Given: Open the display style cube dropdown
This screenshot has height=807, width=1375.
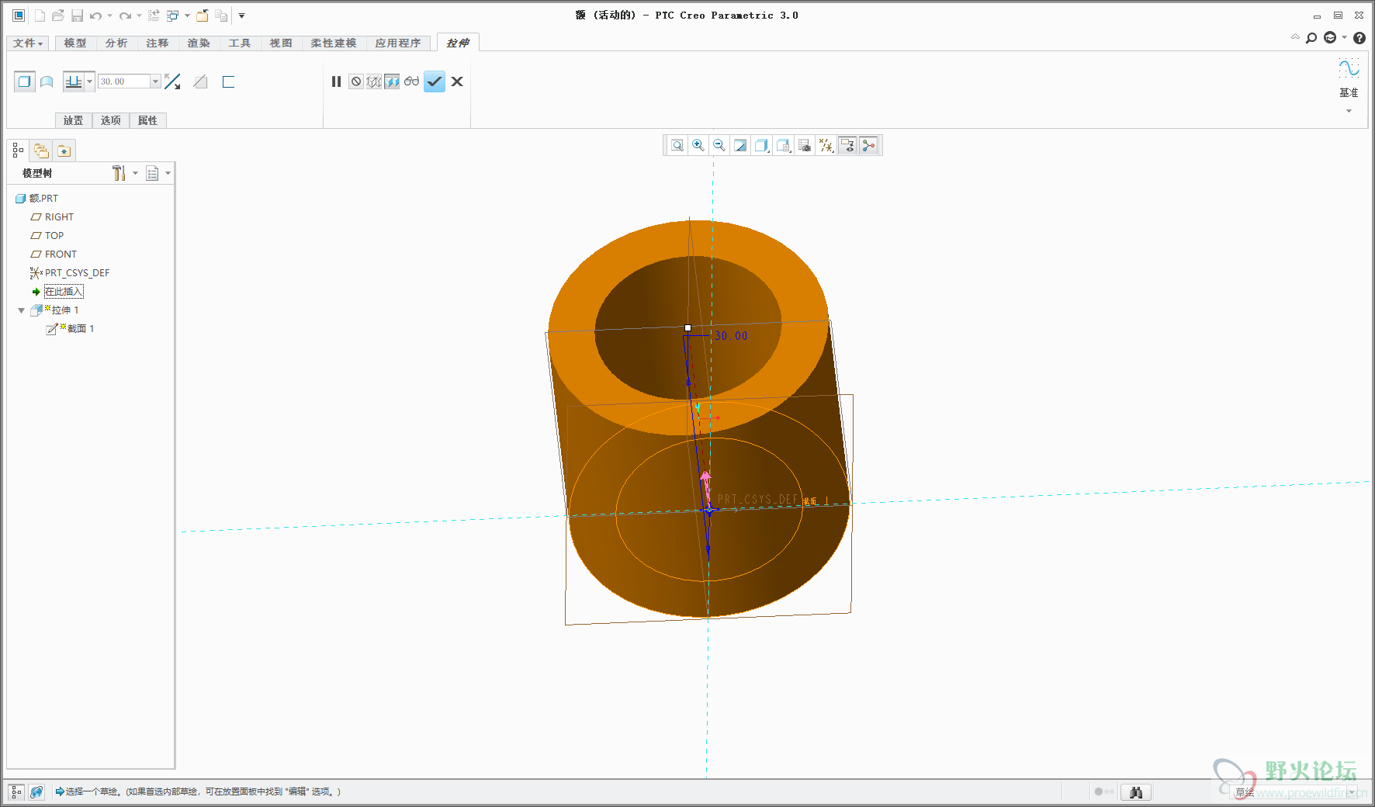Looking at the screenshot, I should [x=762, y=145].
